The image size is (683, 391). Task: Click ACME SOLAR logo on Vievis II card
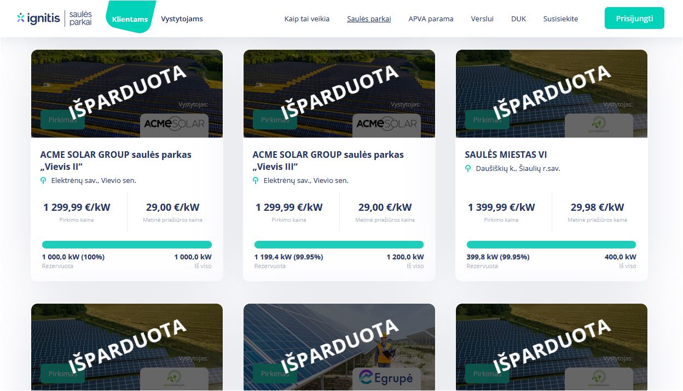point(174,124)
